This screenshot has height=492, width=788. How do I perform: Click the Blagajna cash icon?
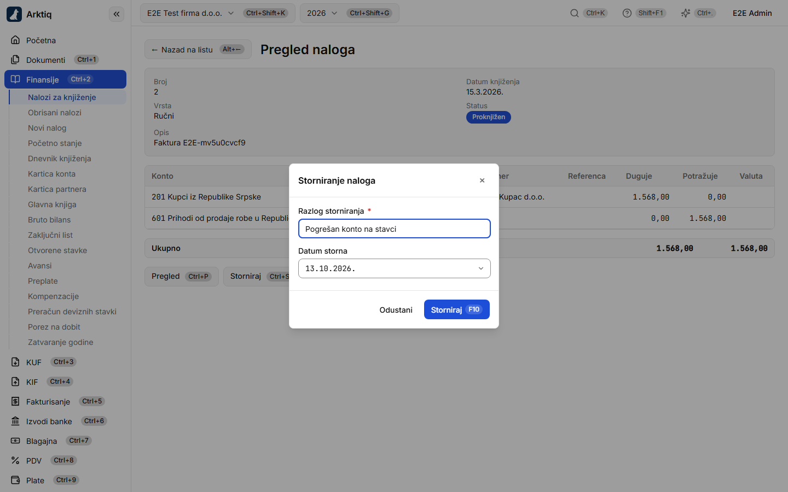(15, 441)
